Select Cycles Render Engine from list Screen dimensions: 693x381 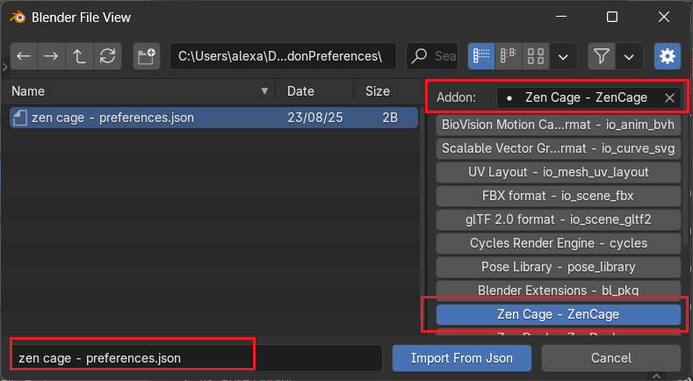pyautogui.click(x=559, y=243)
